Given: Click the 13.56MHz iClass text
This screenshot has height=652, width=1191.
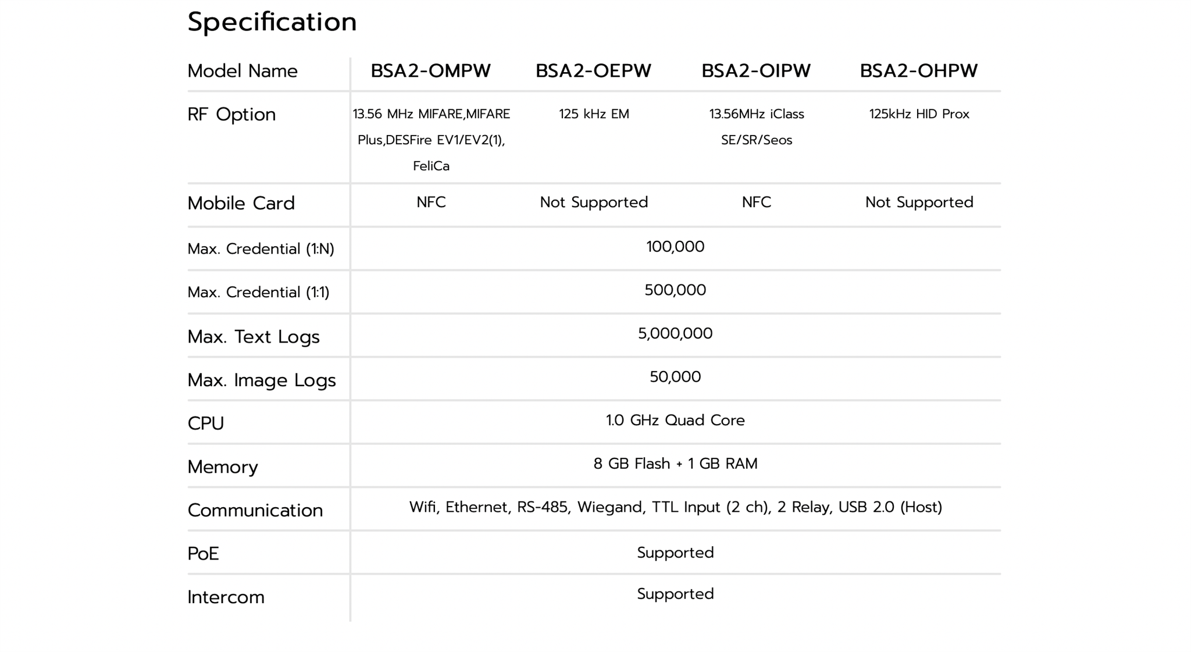Looking at the screenshot, I should [757, 114].
